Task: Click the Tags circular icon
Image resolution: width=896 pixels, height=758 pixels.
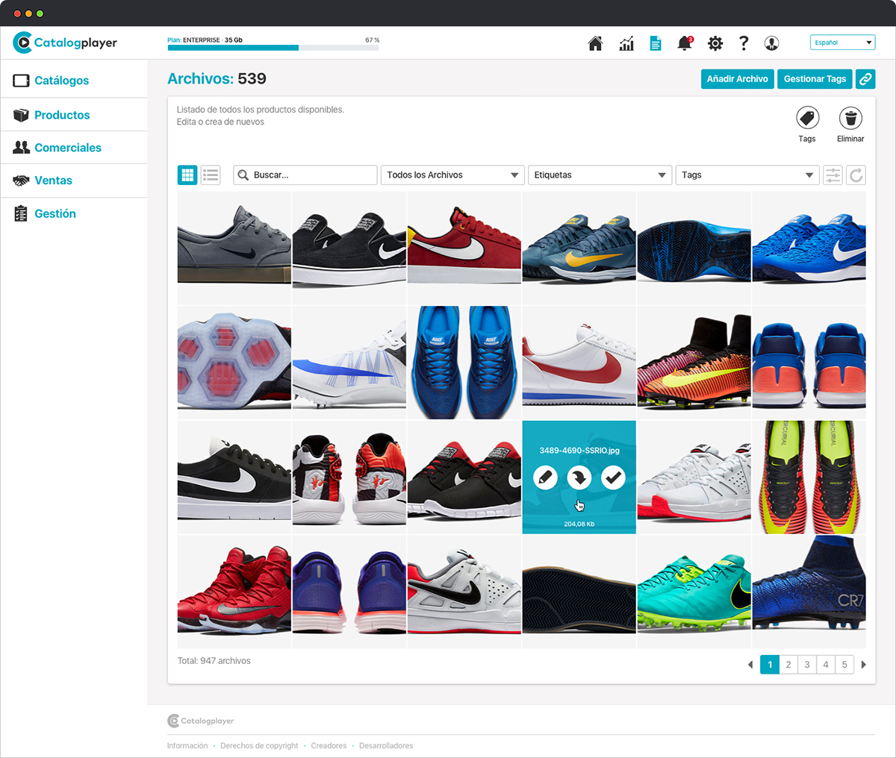Action: click(x=807, y=118)
